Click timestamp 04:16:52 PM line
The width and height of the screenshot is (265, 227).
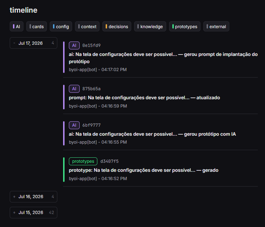pyautogui.click(x=98, y=179)
